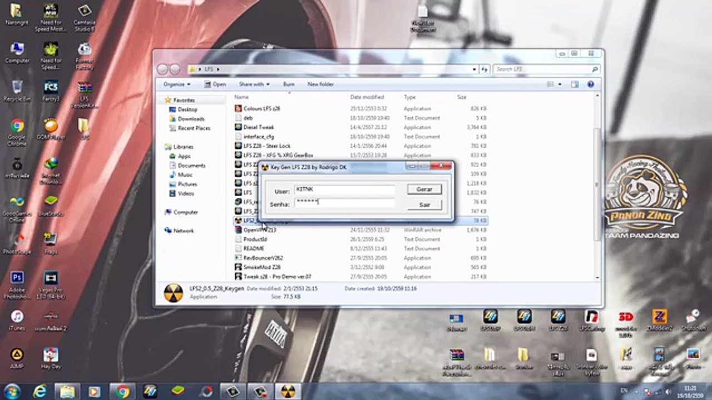Open Format Factory desktop icon
The image size is (712, 400).
pyautogui.click(x=85, y=56)
